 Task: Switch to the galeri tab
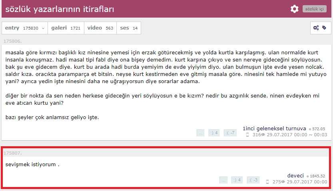(x=66, y=28)
